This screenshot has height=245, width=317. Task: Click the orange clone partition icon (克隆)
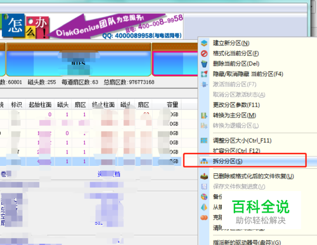point(204,218)
